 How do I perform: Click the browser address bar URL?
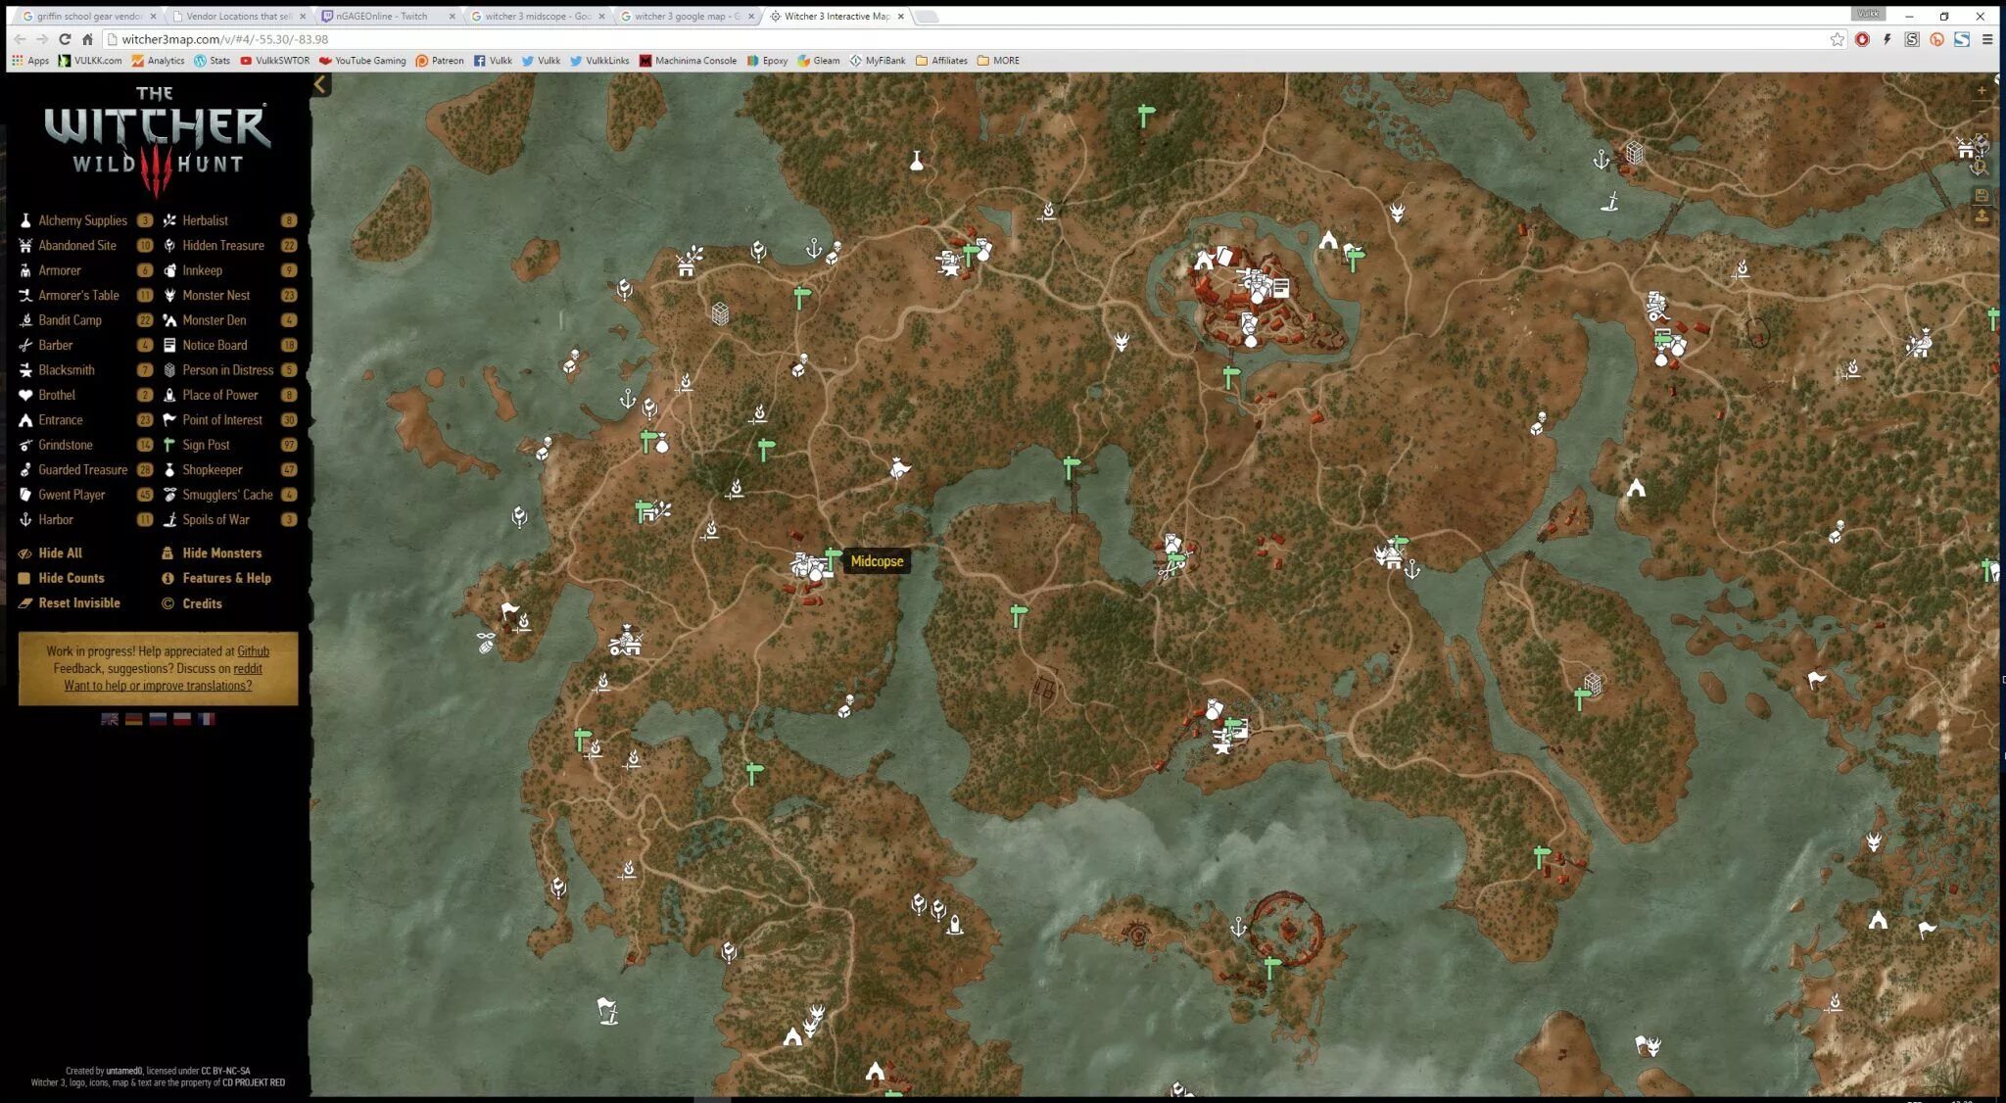pyautogui.click(x=225, y=39)
